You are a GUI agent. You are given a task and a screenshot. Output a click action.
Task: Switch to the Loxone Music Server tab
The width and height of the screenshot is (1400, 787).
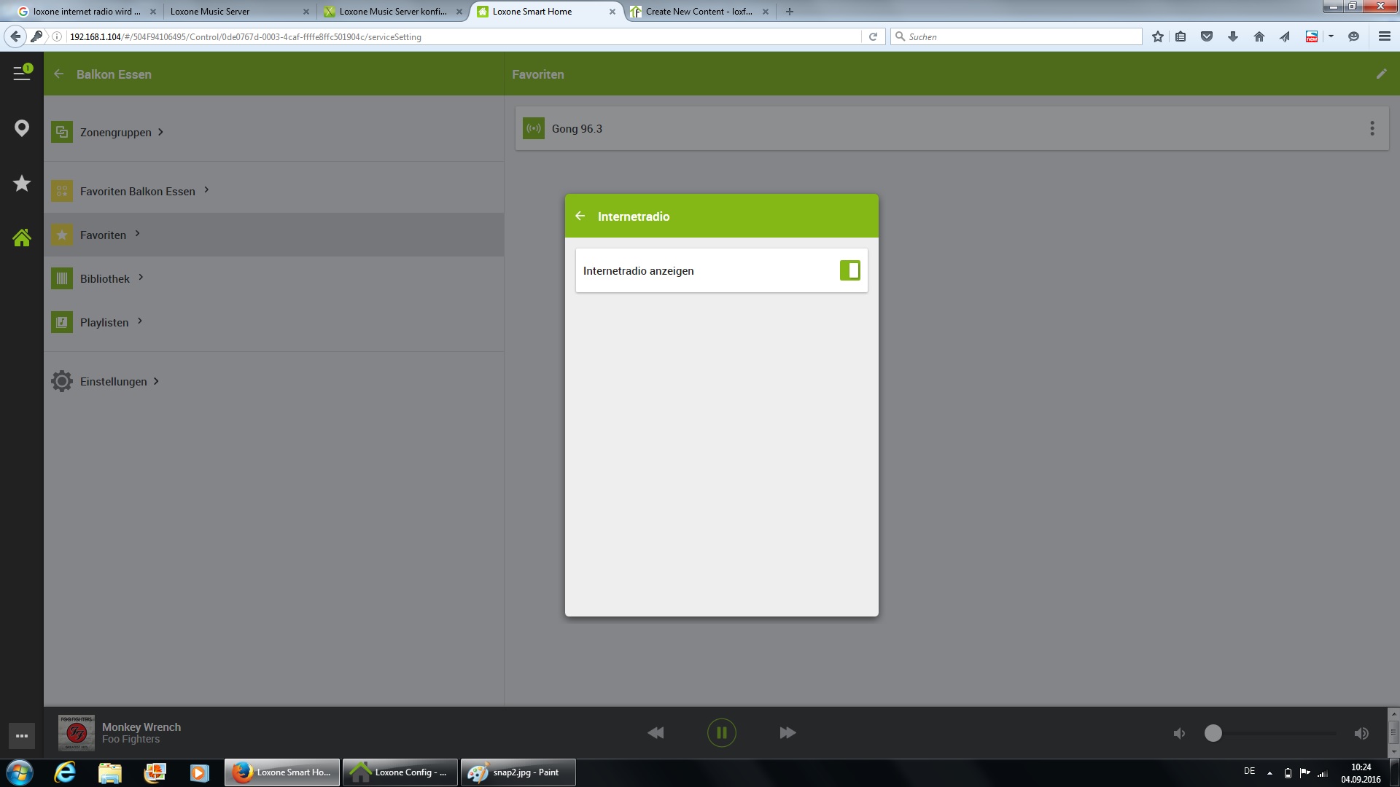pos(210,12)
